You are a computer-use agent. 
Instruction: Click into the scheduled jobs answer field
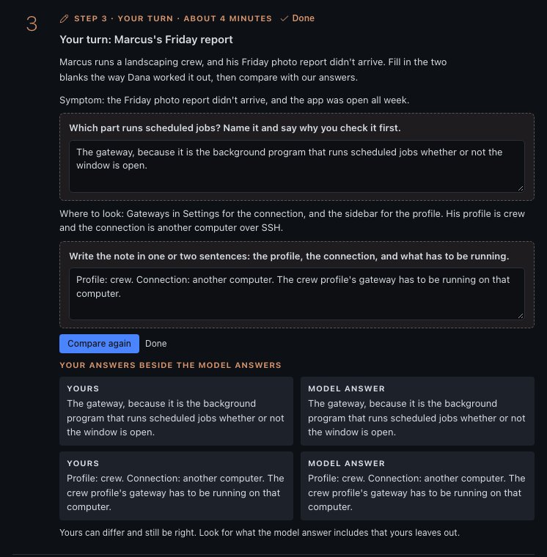(x=297, y=166)
